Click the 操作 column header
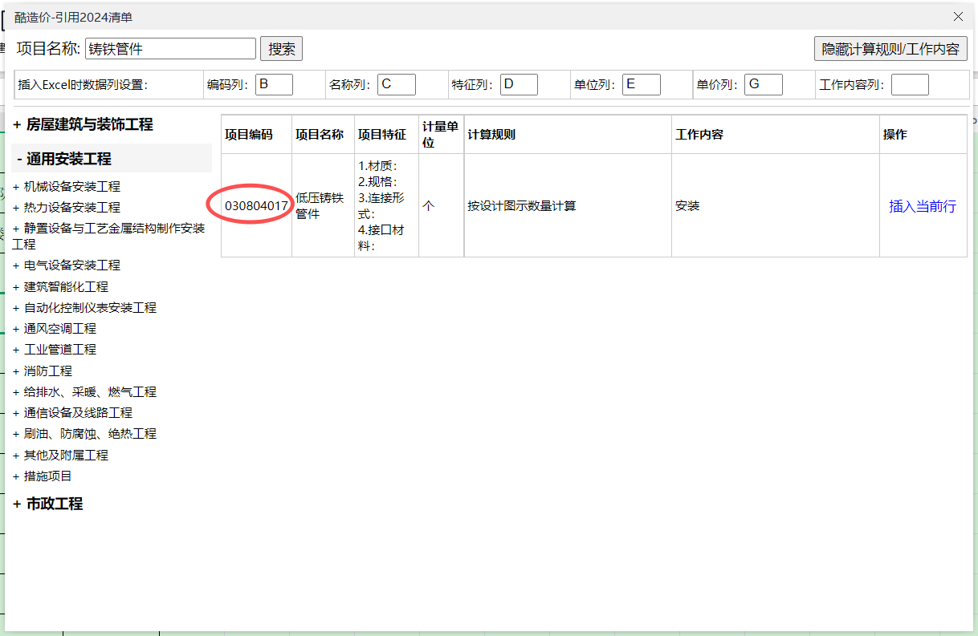 (923, 134)
